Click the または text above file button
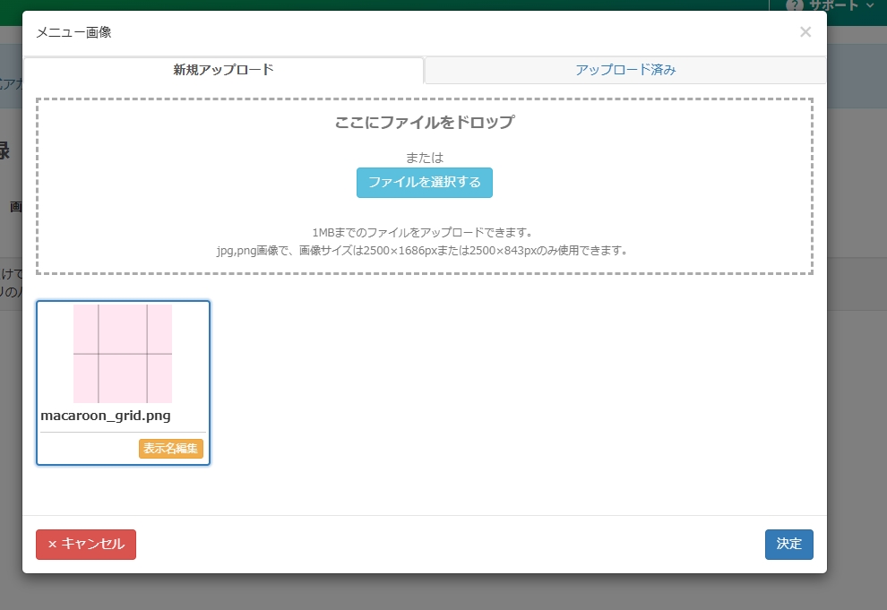887x610 pixels. click(x=424, y=158)
